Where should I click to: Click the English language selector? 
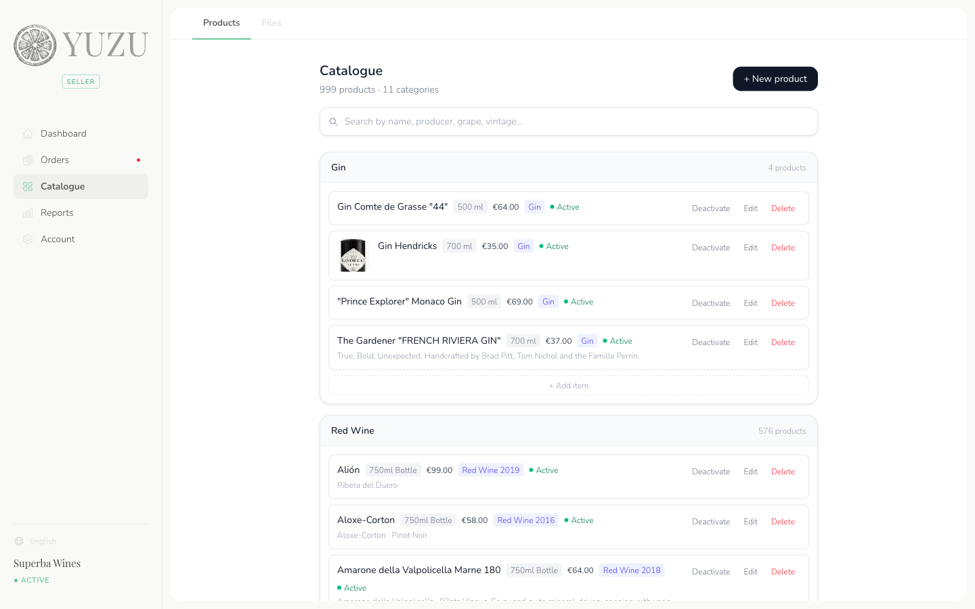pyautogui.click(x=43, y=541)
